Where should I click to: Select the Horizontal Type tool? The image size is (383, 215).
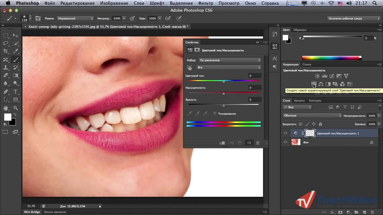pyautogui.click(x=16, y=92)
